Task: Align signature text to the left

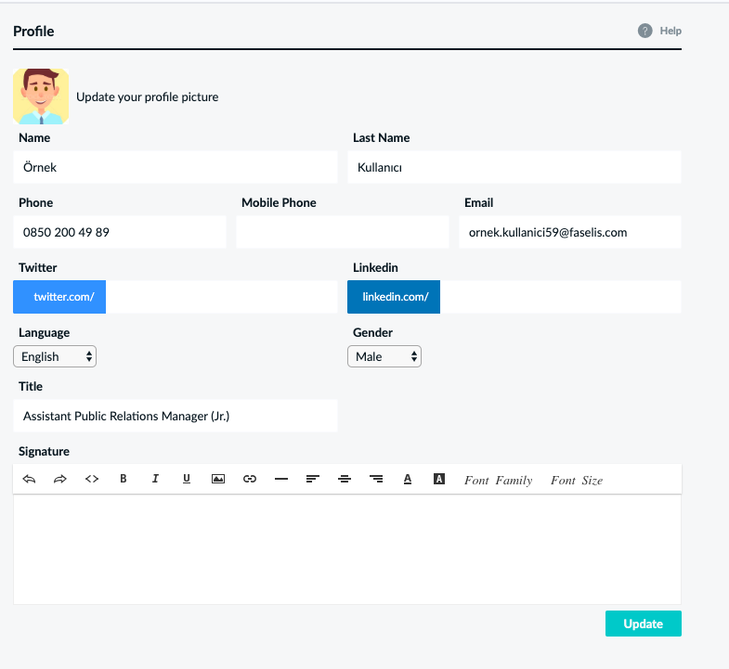Action: click(x=313, y=479)
